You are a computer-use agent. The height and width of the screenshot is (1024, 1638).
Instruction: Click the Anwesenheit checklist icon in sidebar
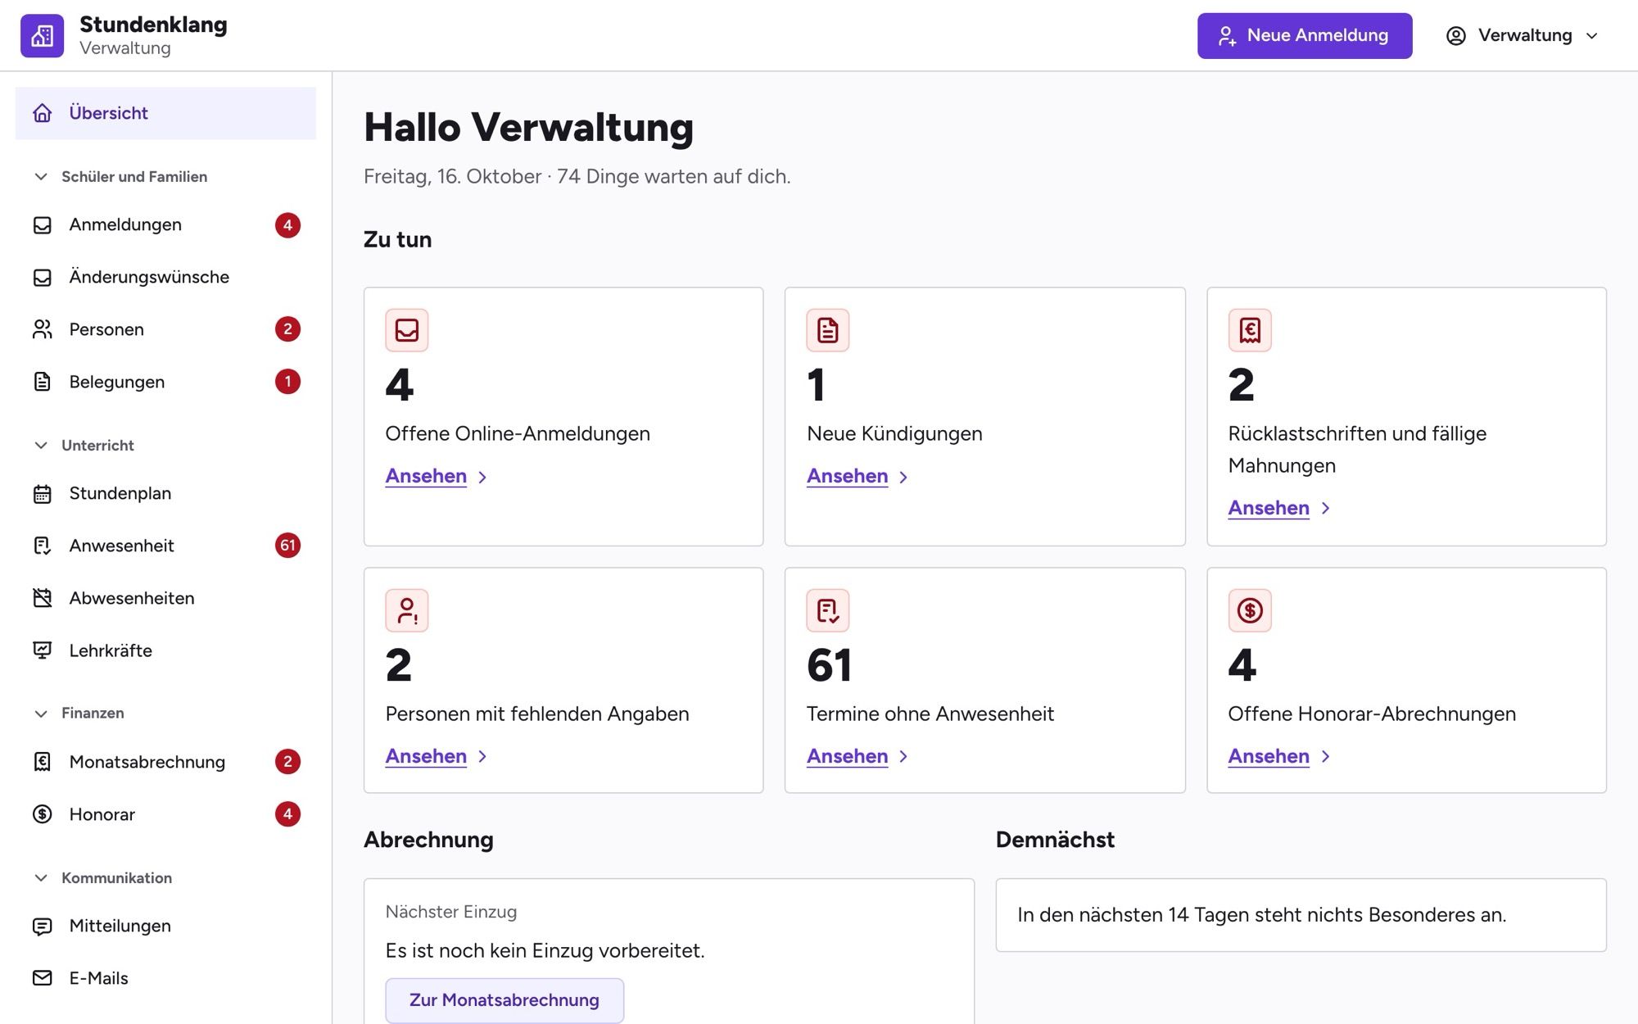click(x=42, y=546)
